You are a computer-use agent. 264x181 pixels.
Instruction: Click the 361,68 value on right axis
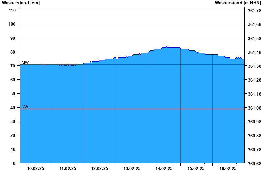point(255,24)
